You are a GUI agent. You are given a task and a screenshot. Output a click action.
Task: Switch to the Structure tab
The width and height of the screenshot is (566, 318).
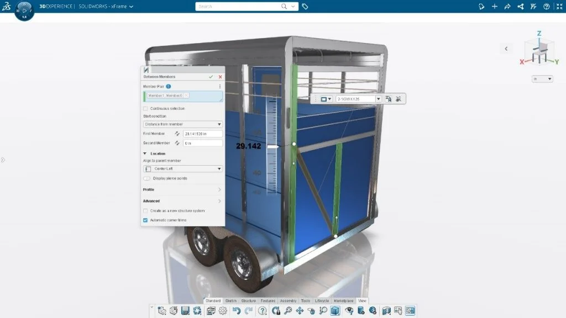click(x=248, y=301)
